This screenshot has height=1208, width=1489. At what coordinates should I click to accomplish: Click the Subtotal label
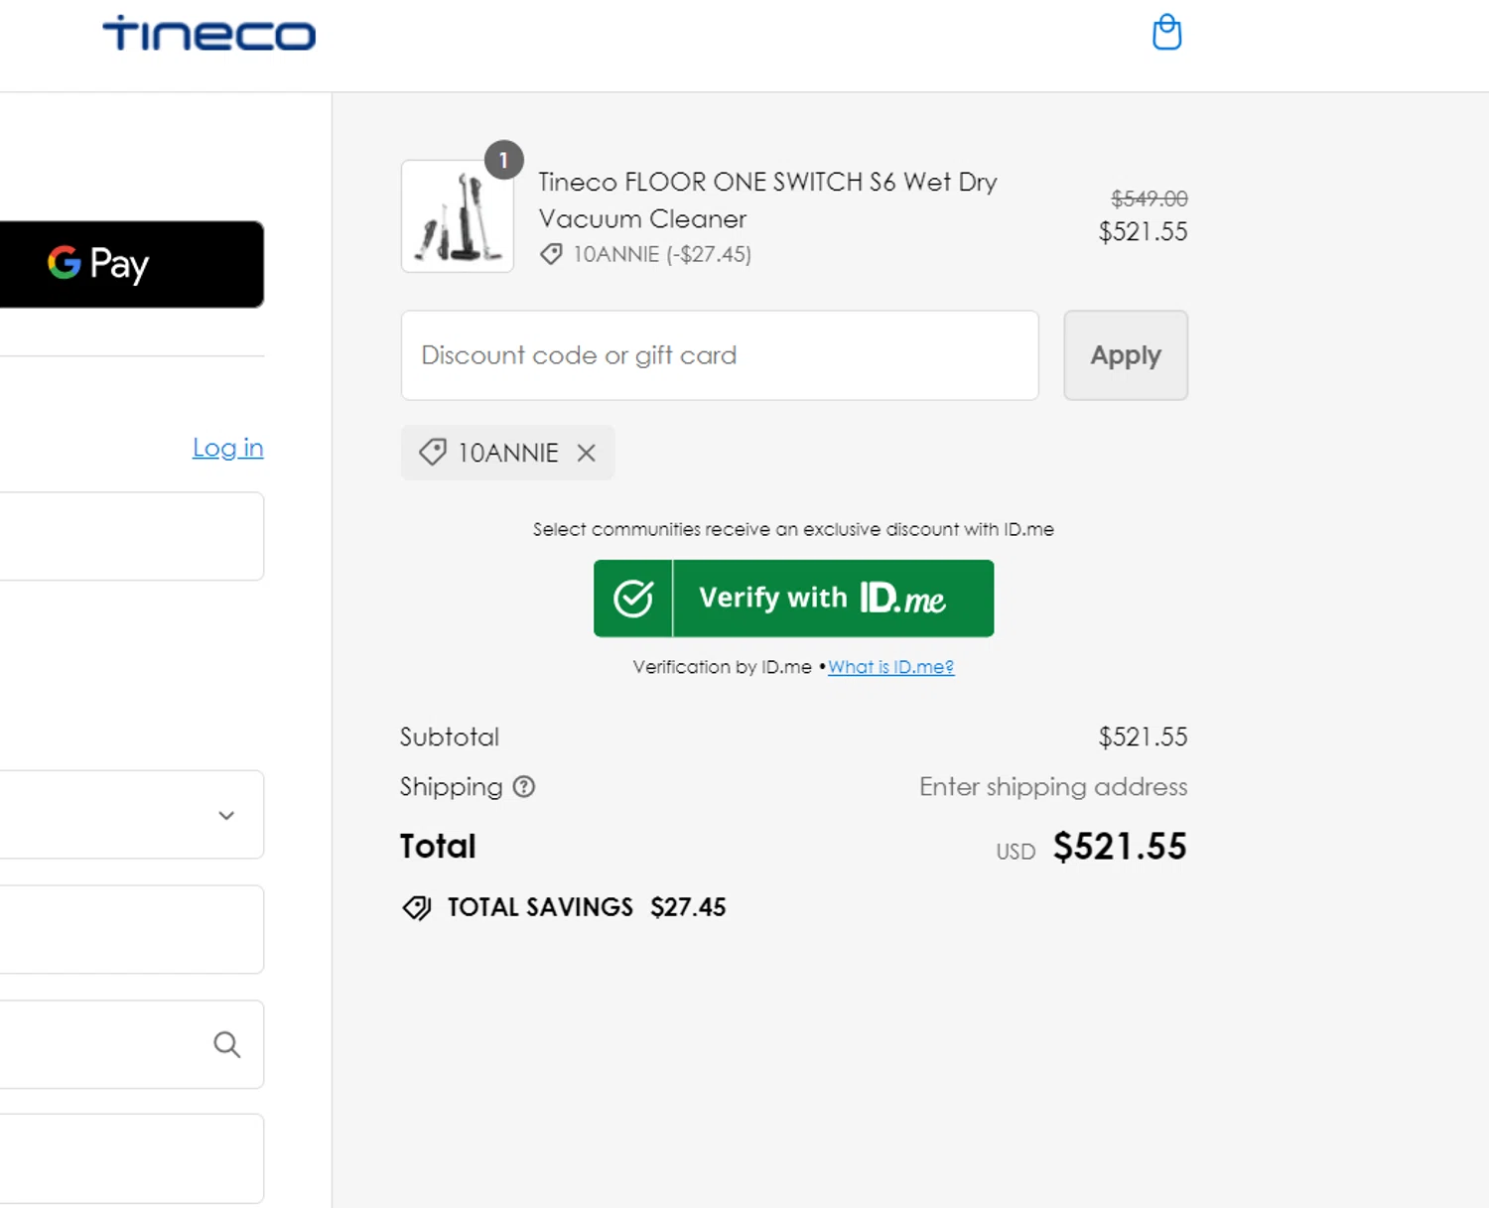450,738
